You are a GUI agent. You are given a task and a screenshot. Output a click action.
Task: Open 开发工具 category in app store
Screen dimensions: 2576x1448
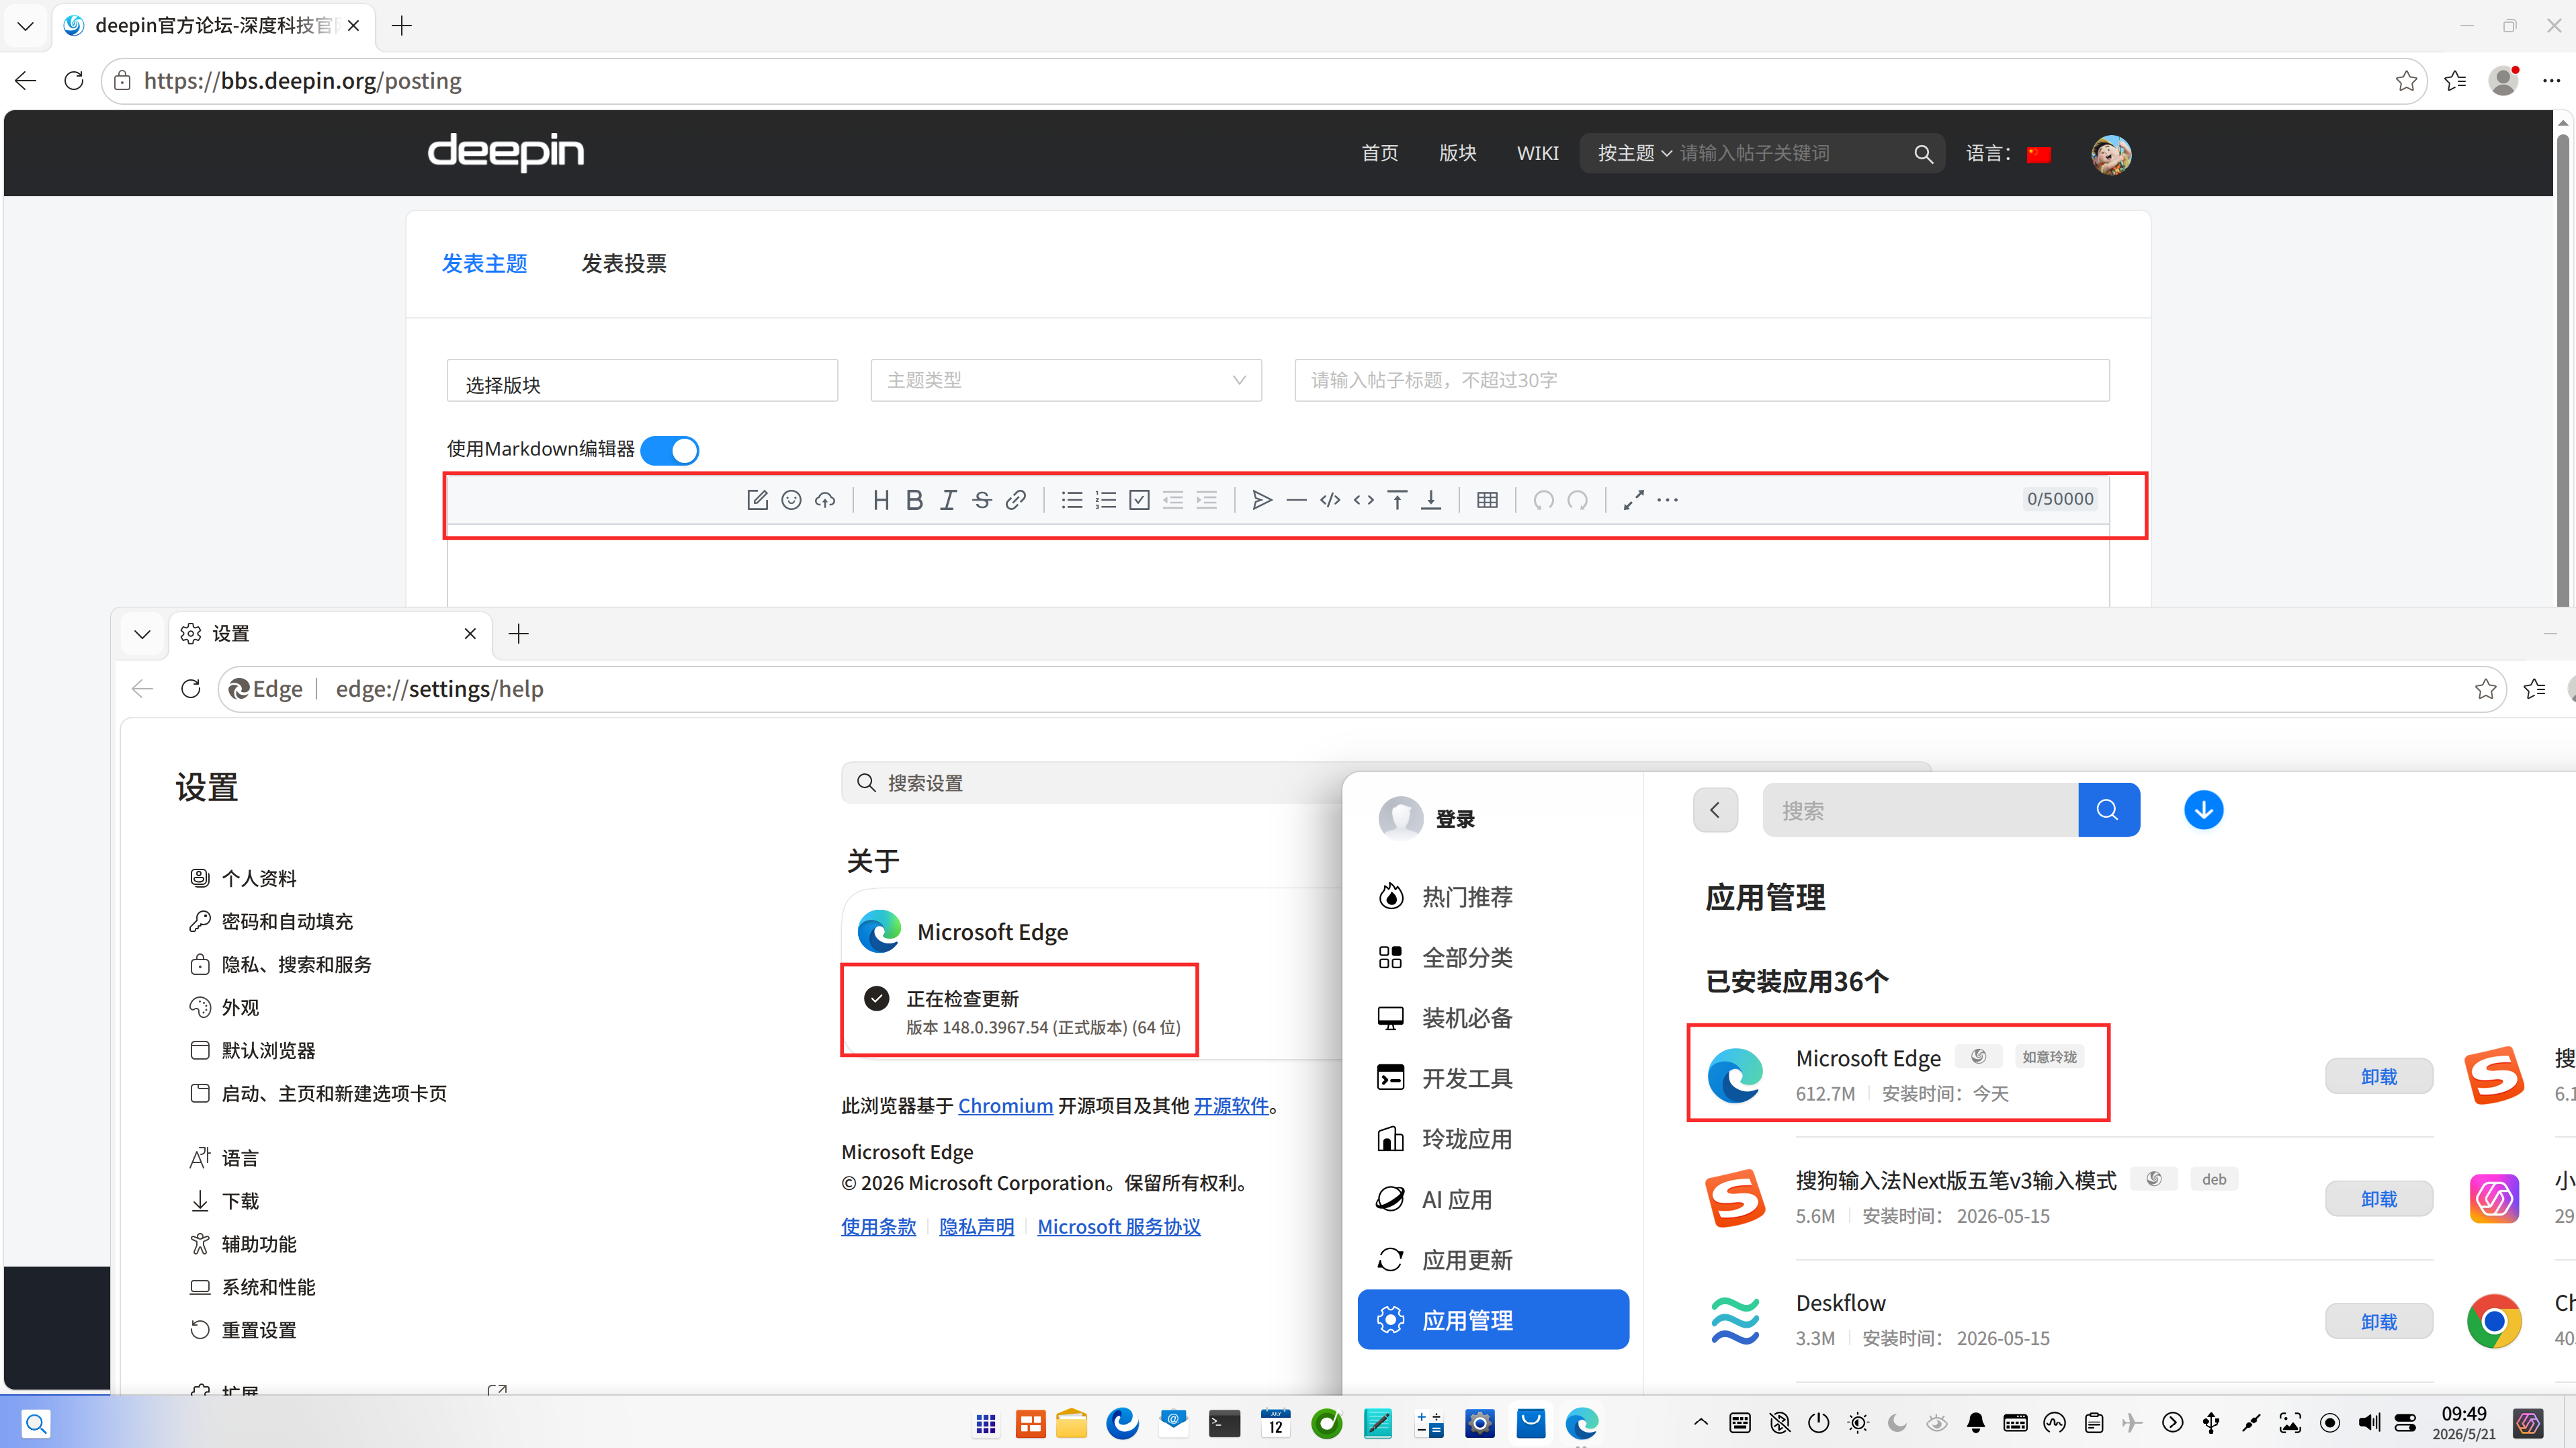[x=1494, y=1078]
